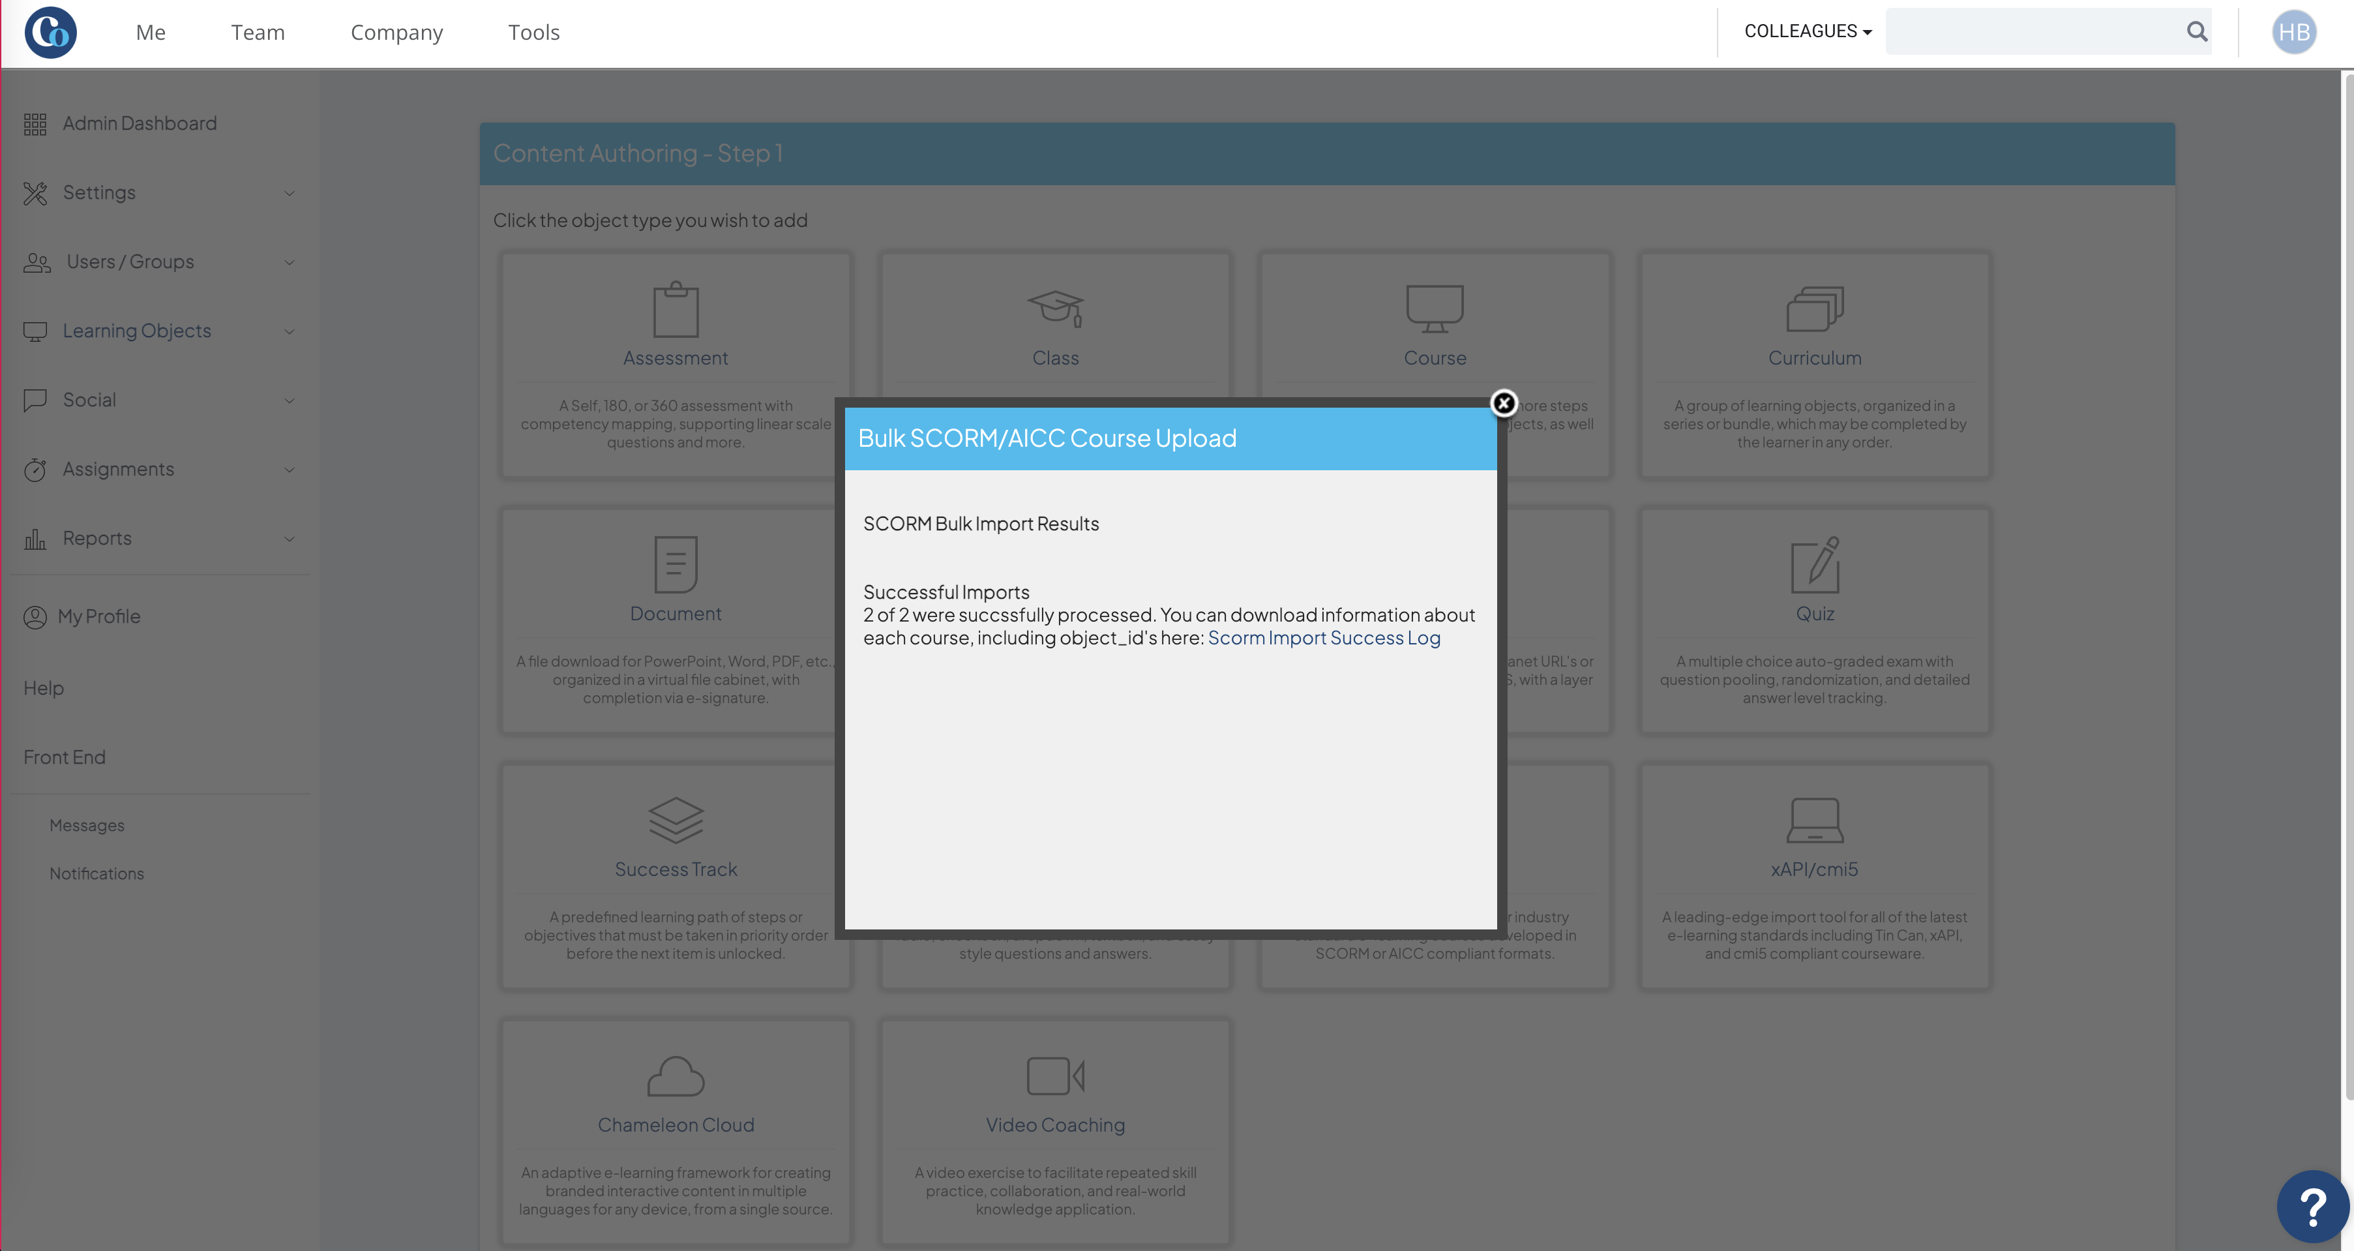2354x1251 pixels.
Task: Select the Video Coaching label
Action: click(1056, 1126)
